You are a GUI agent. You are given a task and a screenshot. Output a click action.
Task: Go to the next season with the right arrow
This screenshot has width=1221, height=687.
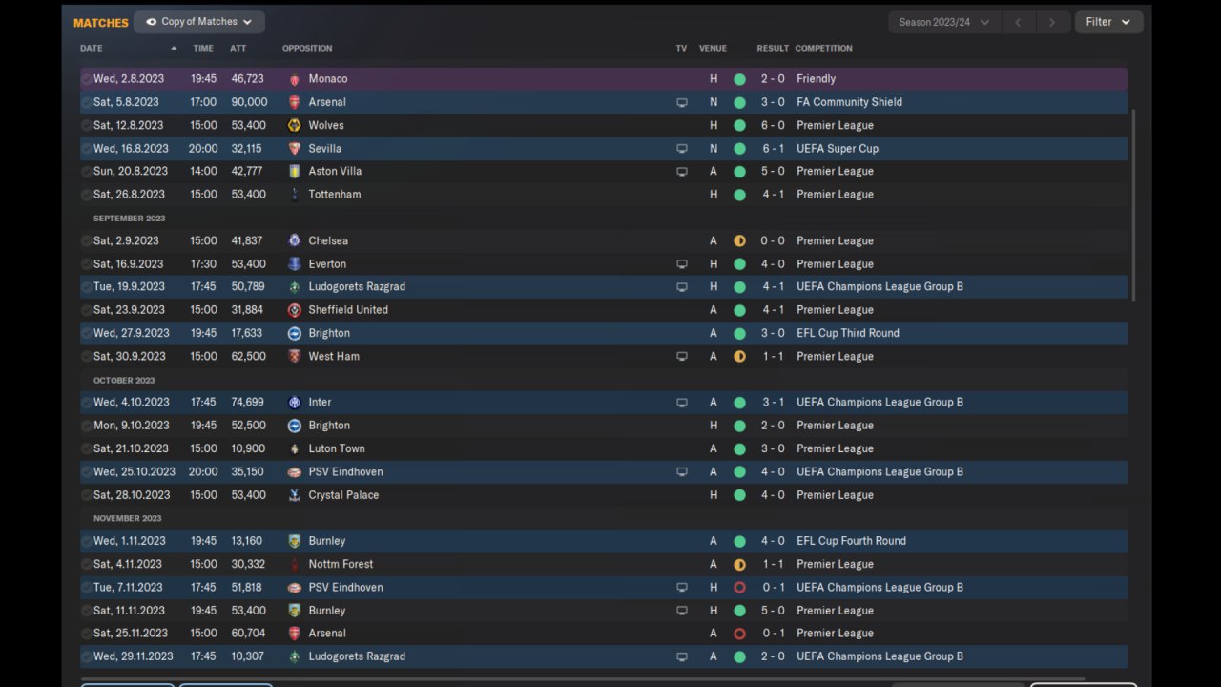coord(1052,22)
